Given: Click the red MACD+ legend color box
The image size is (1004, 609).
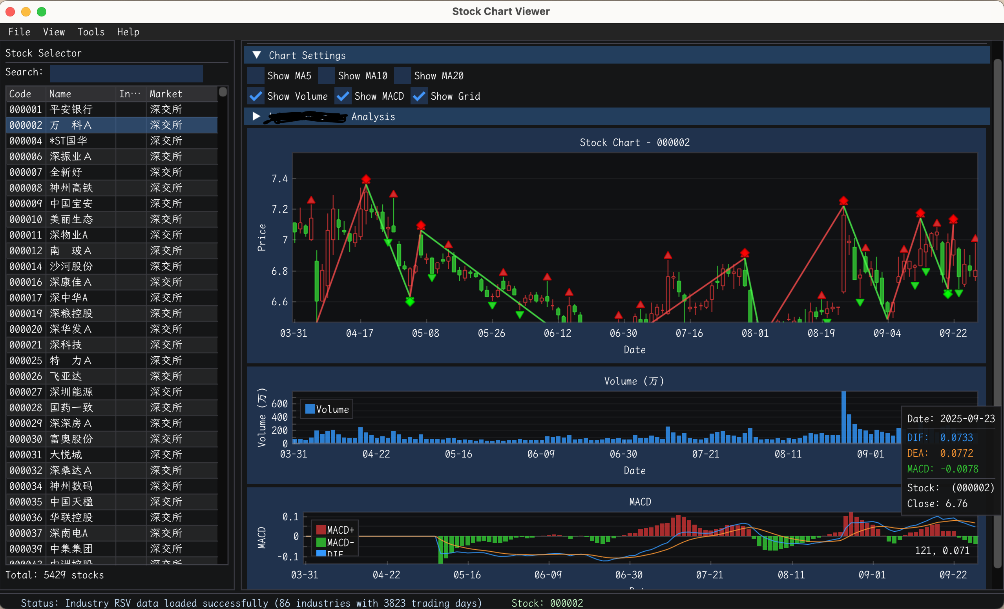Looking at the screenshot, I should tap(321, 530).
